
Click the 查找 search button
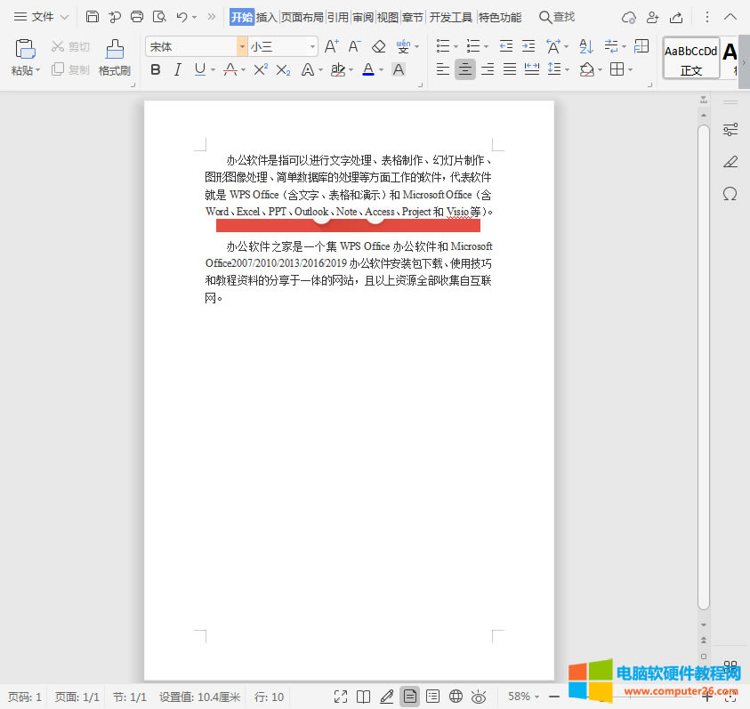click(556, 16)
